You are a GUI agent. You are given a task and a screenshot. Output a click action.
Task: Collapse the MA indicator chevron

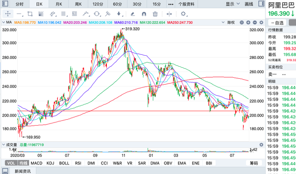point(3,23)
